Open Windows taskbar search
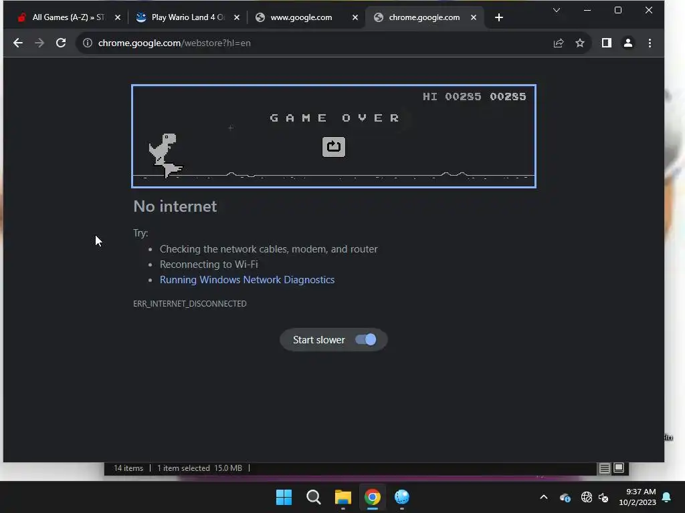 (313, 497)
